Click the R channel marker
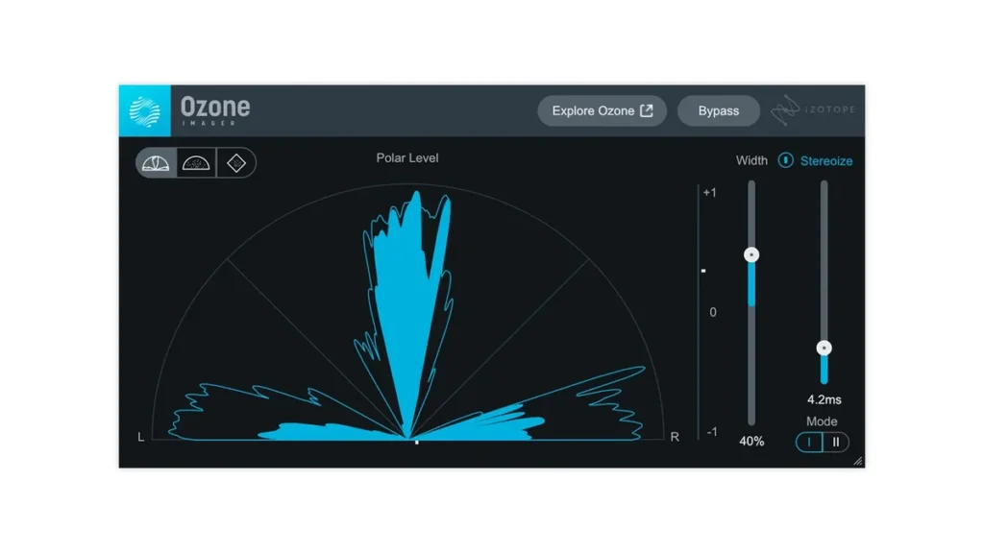Screen dimensions: 984x553 (x=675, y=437)
